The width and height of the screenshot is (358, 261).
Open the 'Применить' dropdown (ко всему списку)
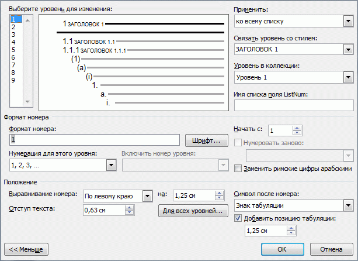(348, 21)
